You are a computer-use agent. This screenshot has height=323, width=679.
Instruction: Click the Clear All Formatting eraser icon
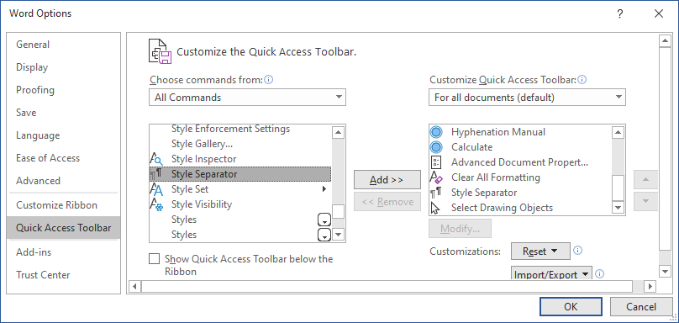[436, 177]
